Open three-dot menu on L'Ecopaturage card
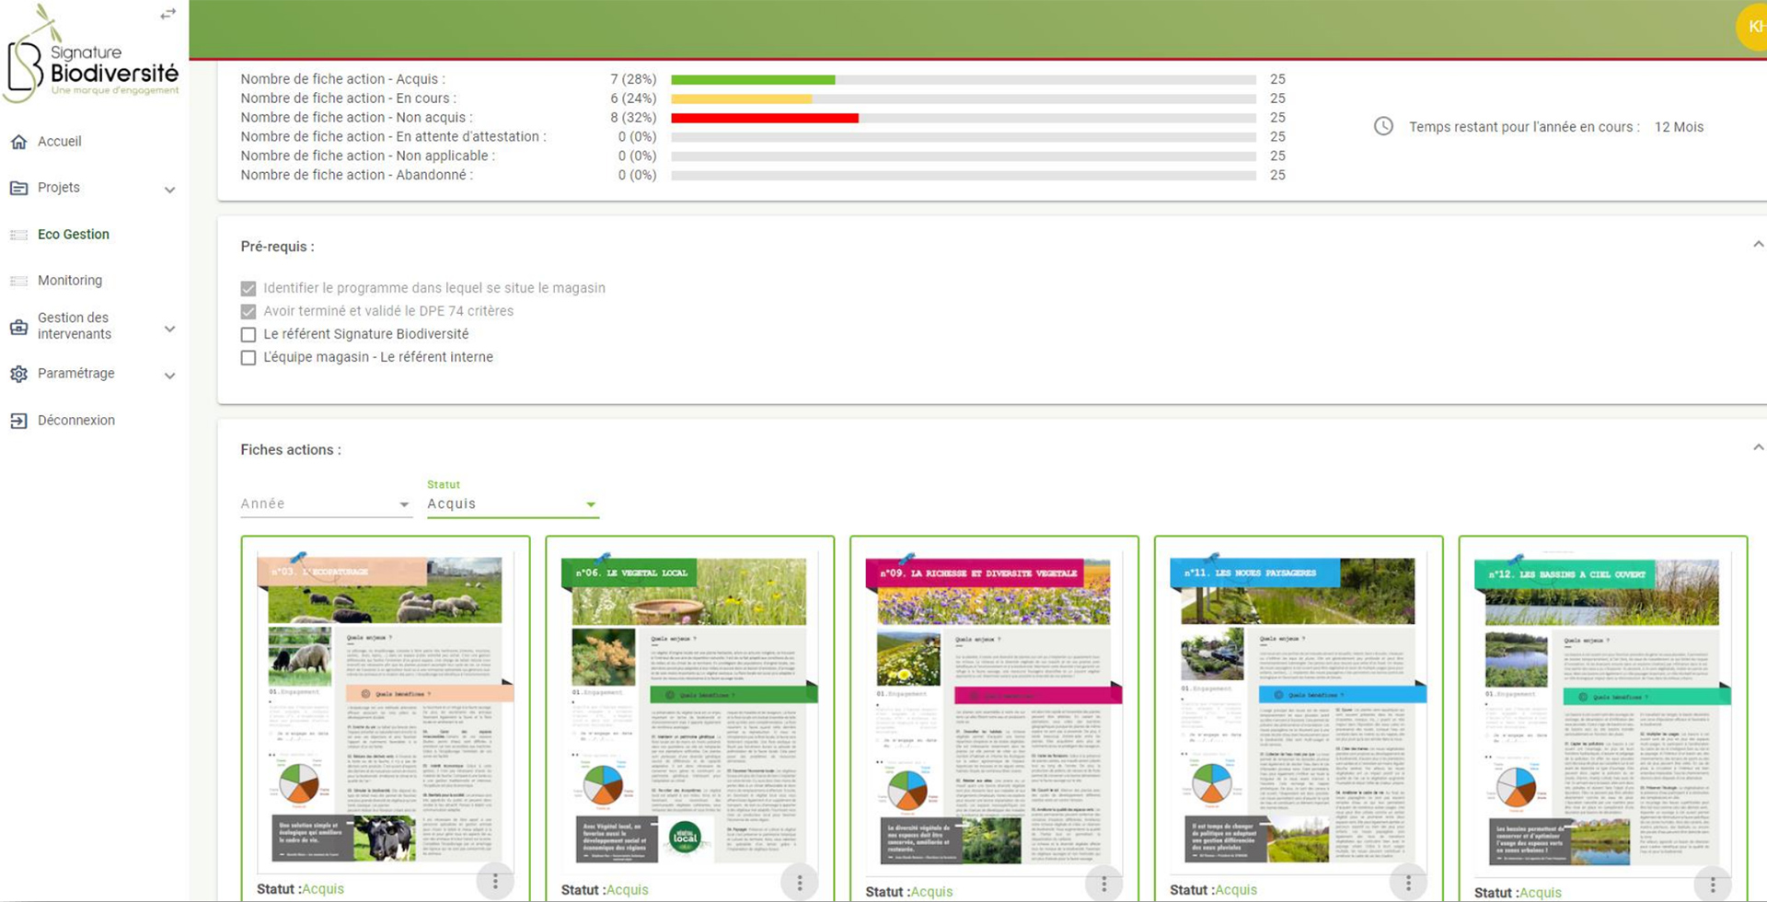The image size is (1767, 902). point(495,882)
